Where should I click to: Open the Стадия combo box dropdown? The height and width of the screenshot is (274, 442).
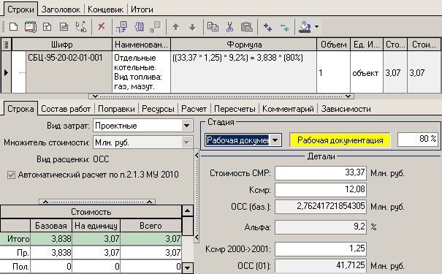[x=275, y=140]
